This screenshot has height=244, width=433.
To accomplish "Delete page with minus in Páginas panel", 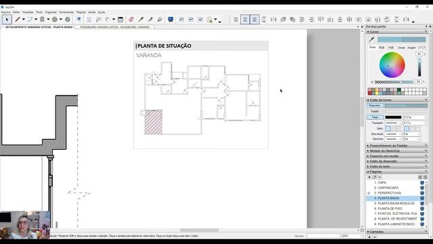I will (380, 177).
